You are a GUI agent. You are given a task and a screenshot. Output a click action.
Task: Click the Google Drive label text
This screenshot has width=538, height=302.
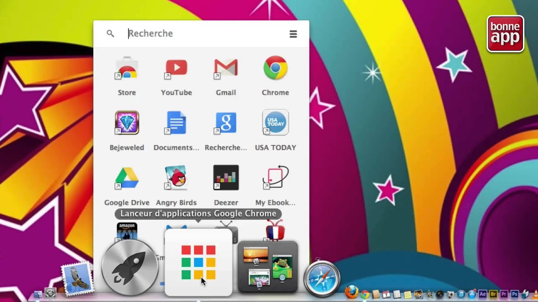pos(127,202)
